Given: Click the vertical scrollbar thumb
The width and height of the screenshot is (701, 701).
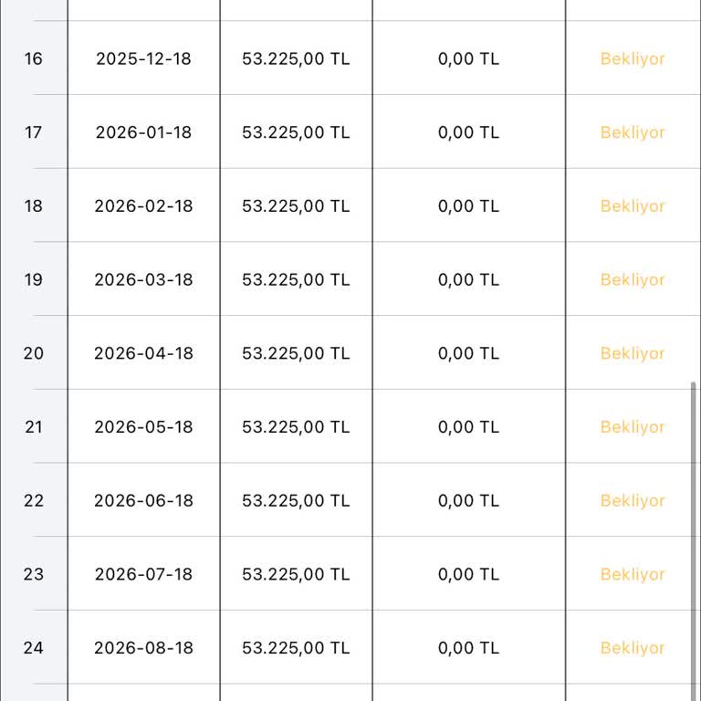Looking at the screenshot, I should click(x=693, y=541).
